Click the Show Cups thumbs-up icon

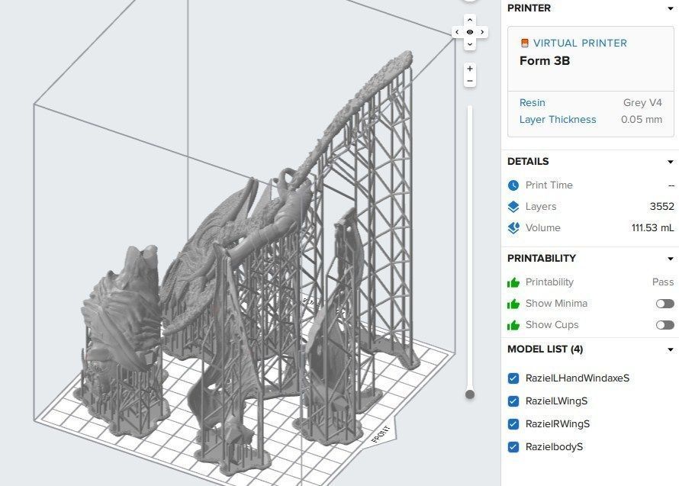[513, 325]
